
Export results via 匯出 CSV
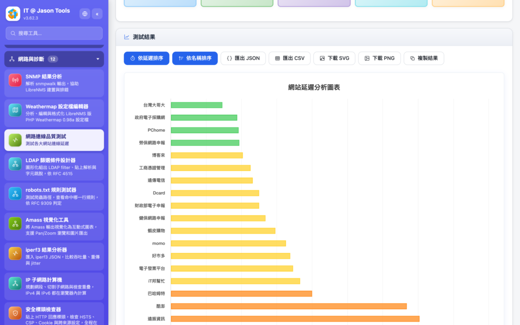pyautogui.click(x=289, y=58)
